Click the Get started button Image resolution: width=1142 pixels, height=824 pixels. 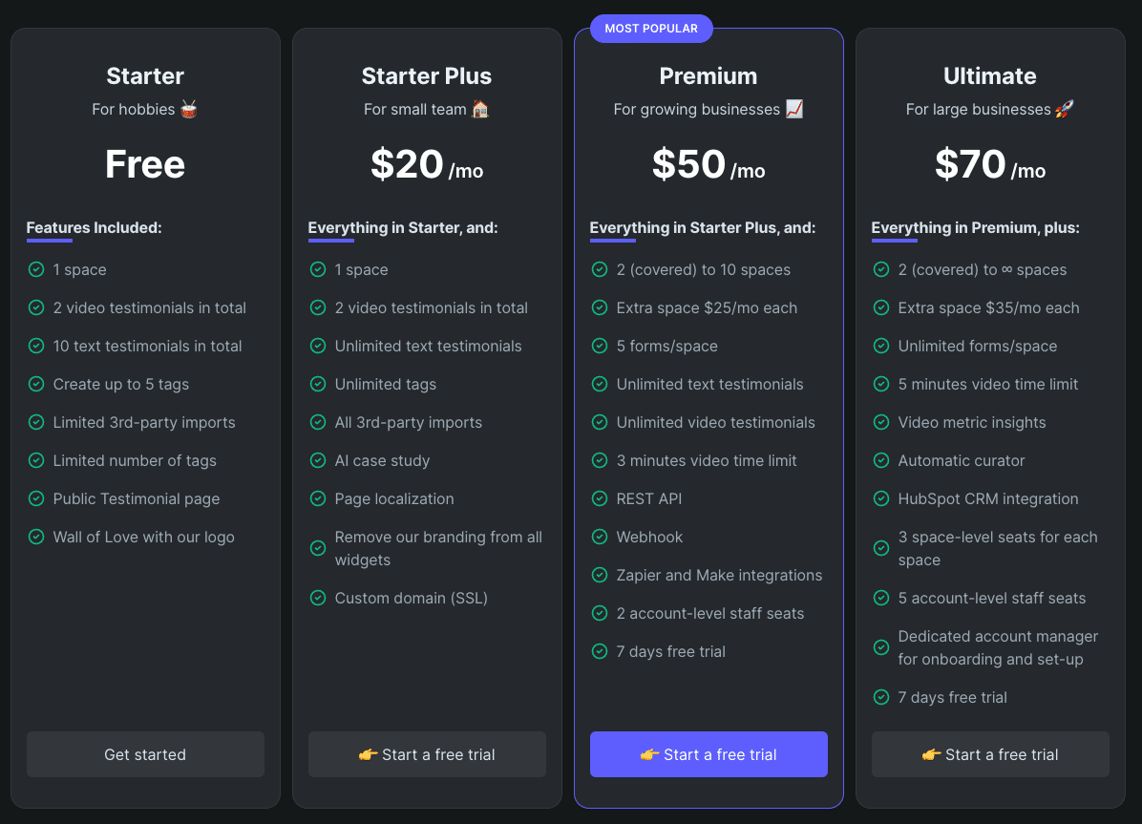click(x=145, y=754)
